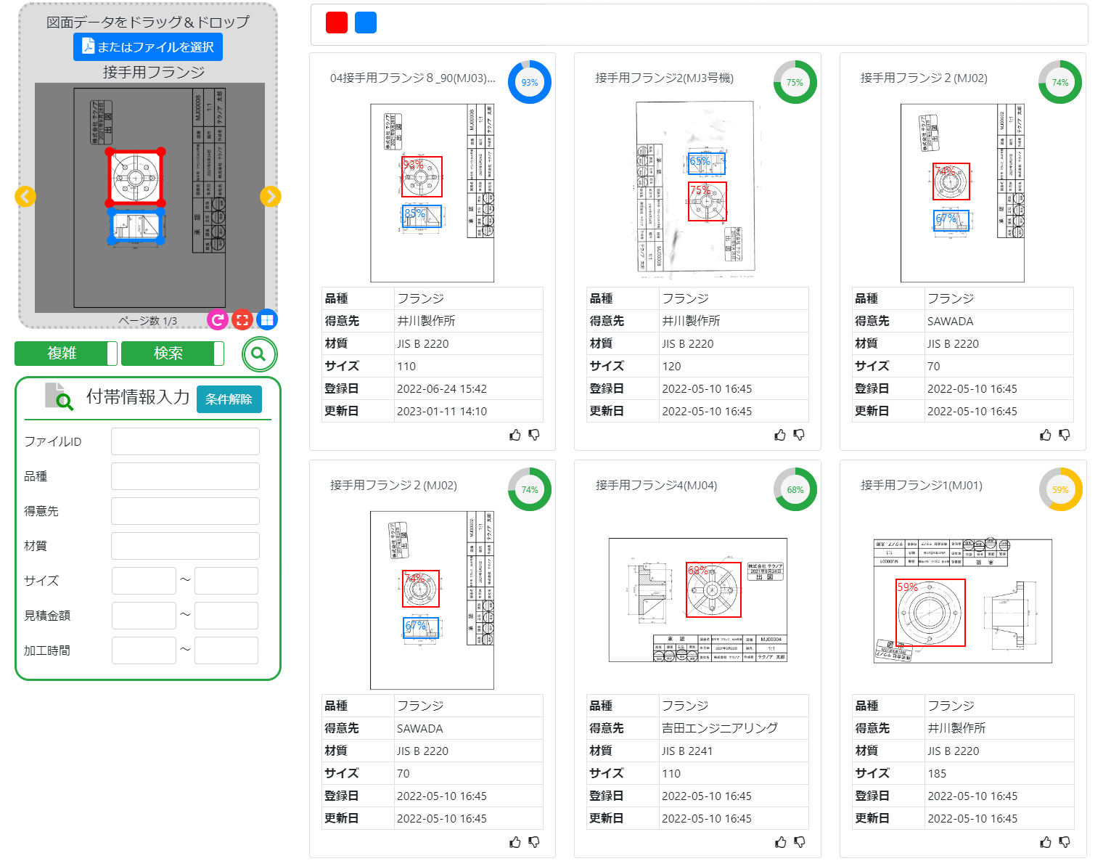Viewport: 1111px width, 861px height.
Task: Open the 接手用フランジ4(MJ04) drawing thumbnail
Action: click(x=697, y=600)
